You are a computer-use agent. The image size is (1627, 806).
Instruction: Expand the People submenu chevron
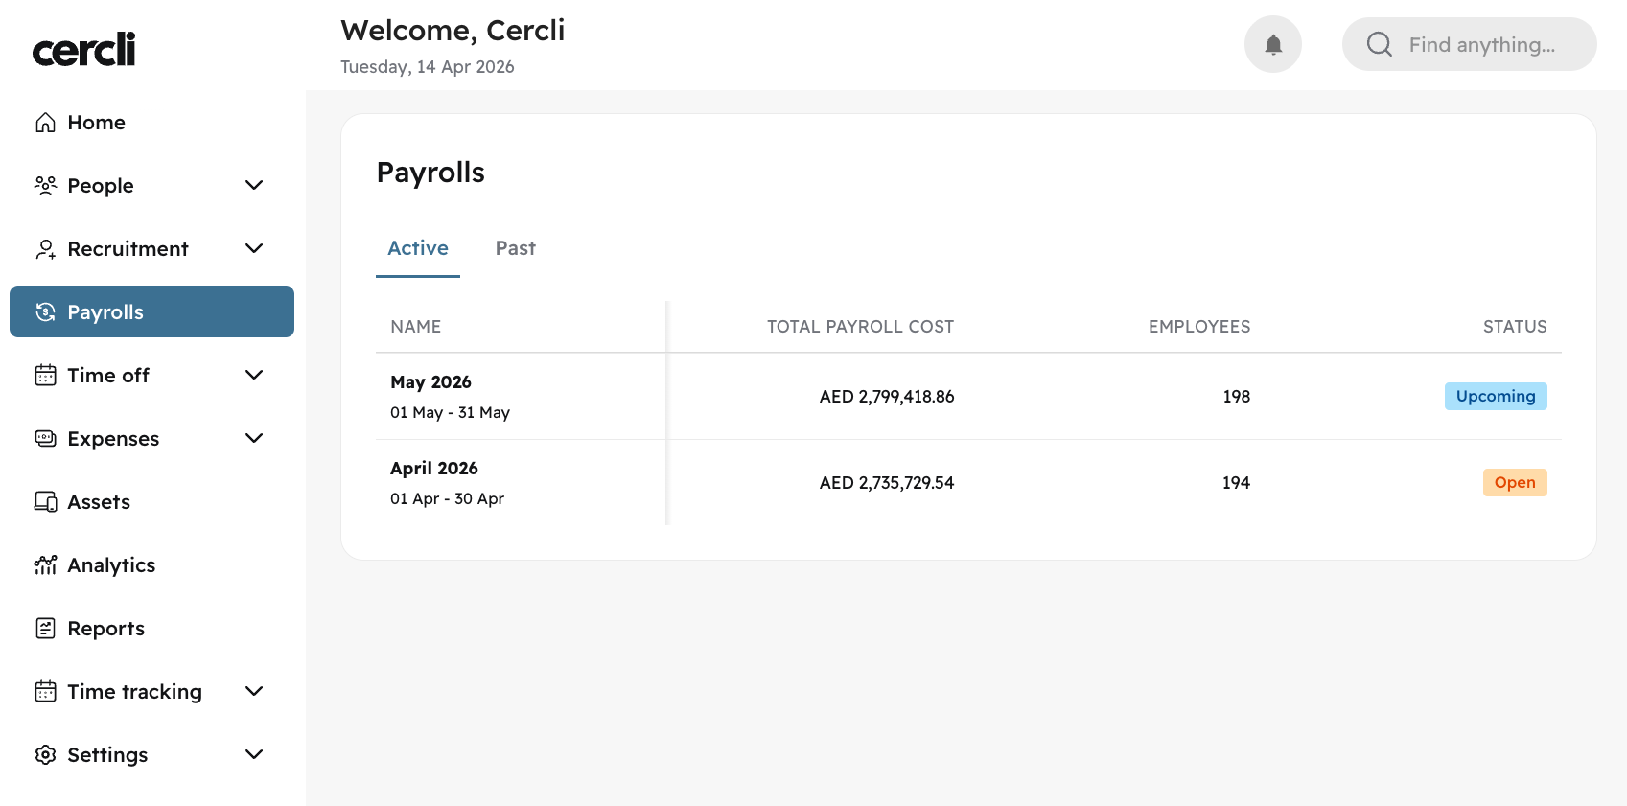(254, 185)
